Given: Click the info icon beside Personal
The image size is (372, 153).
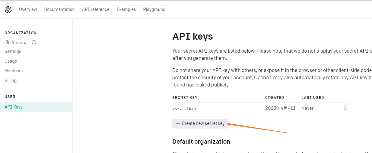Looking at the screenshot, I should point(34,42).
